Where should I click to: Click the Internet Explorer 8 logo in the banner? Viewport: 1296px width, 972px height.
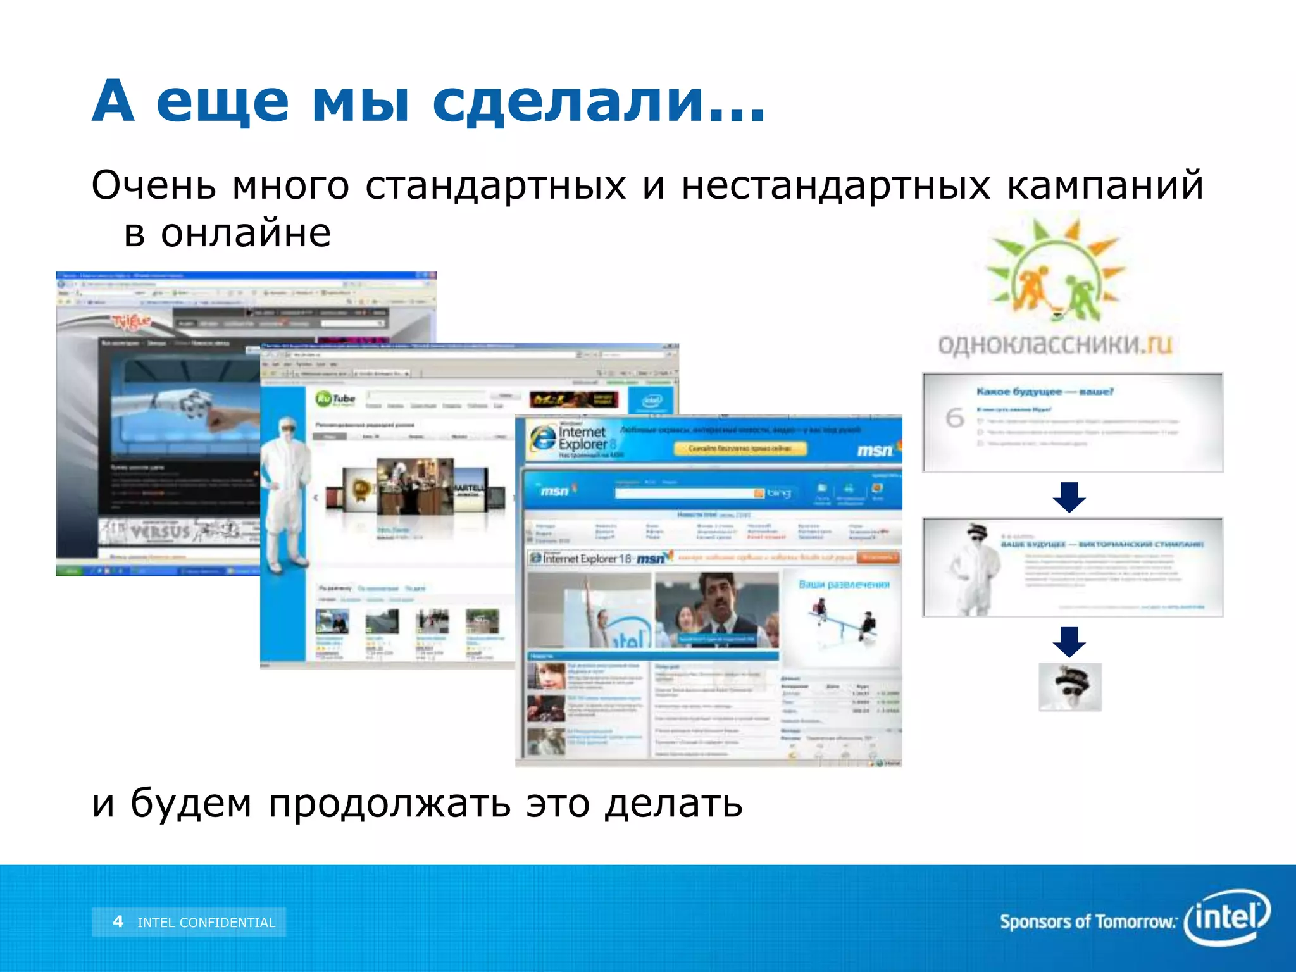point(568,438)
